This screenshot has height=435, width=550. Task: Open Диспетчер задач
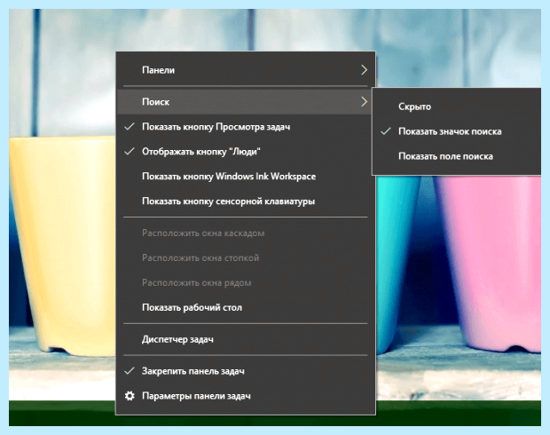pos(246,339)
